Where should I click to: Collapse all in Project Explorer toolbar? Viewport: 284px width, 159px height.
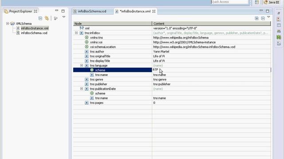tap(40, 18)
